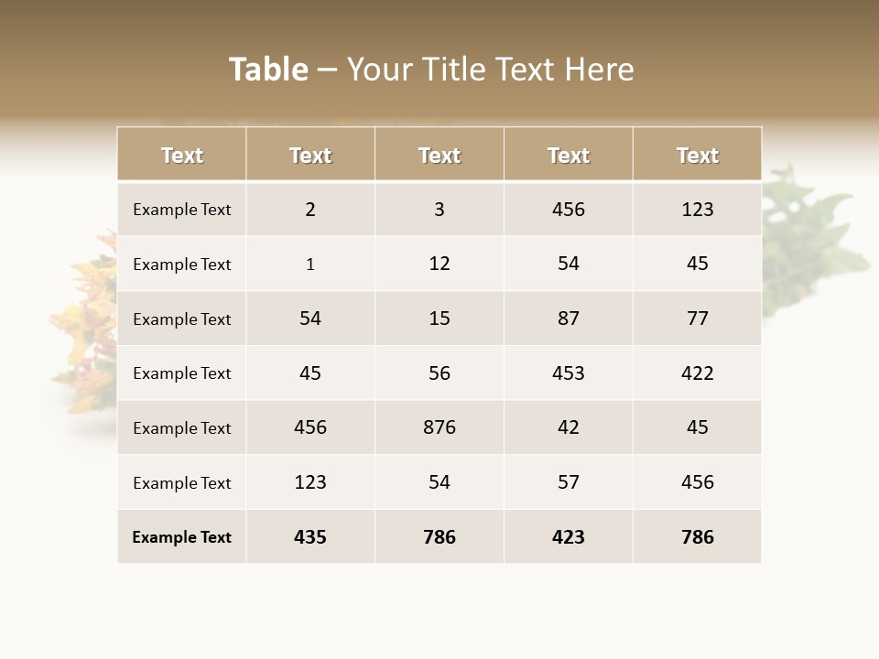Click the cell containing 87

point(569,318)
